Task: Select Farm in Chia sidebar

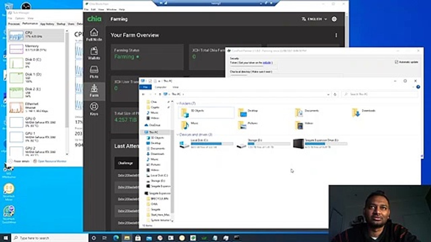Action: (94, 90)
